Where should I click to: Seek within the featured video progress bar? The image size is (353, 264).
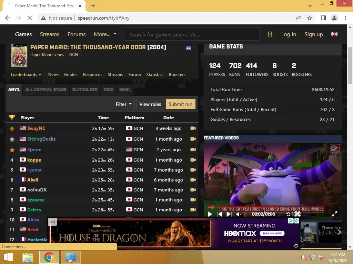click(x=272, y=207)
